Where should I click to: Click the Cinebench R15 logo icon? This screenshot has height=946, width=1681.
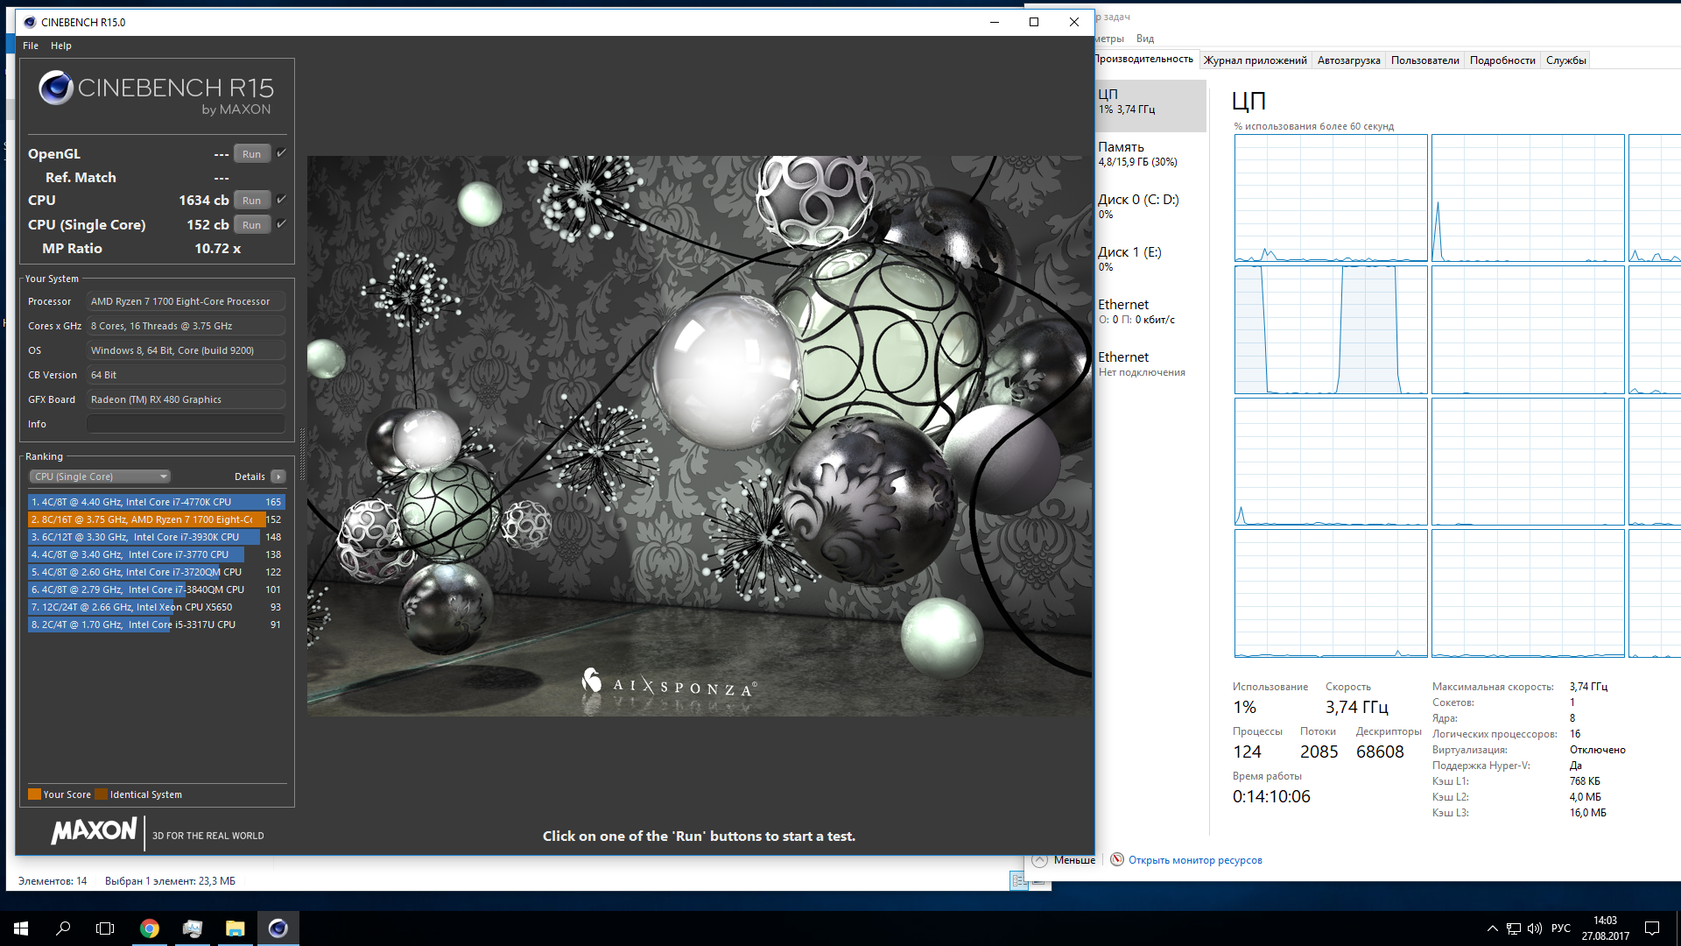coord(56,88)
